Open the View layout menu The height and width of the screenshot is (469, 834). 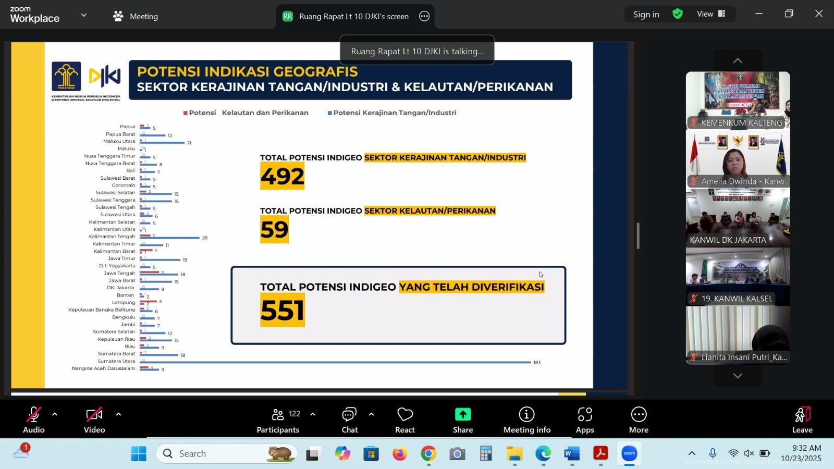(711, 14)
